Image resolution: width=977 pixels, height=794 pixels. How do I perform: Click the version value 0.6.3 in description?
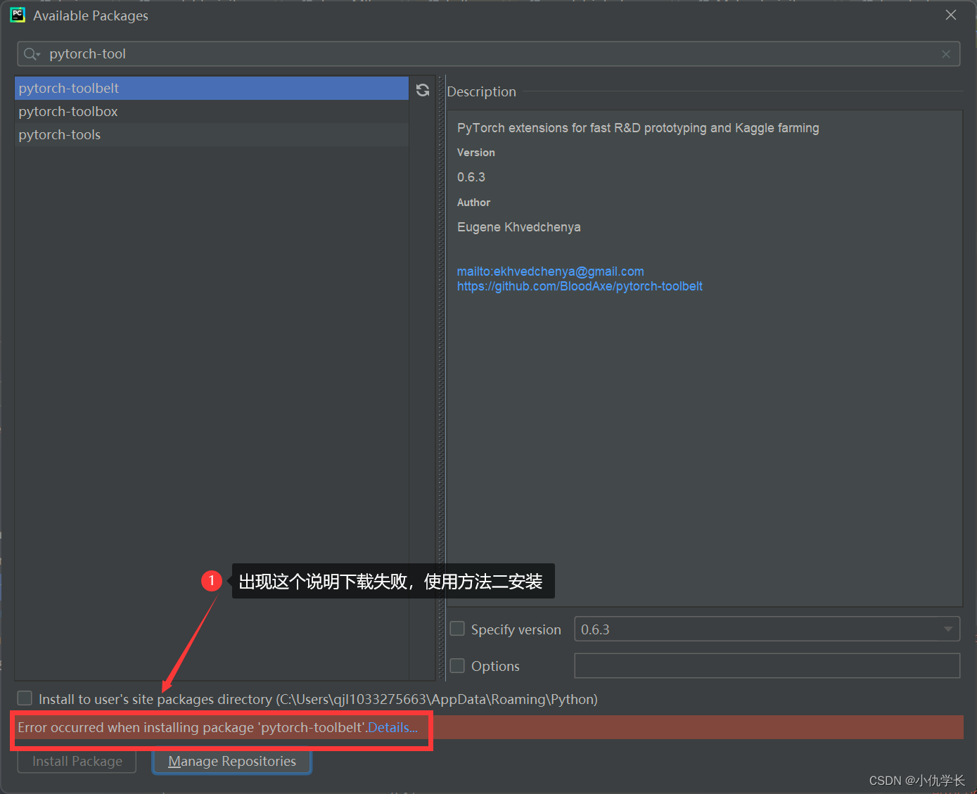[x=471, y=177]
